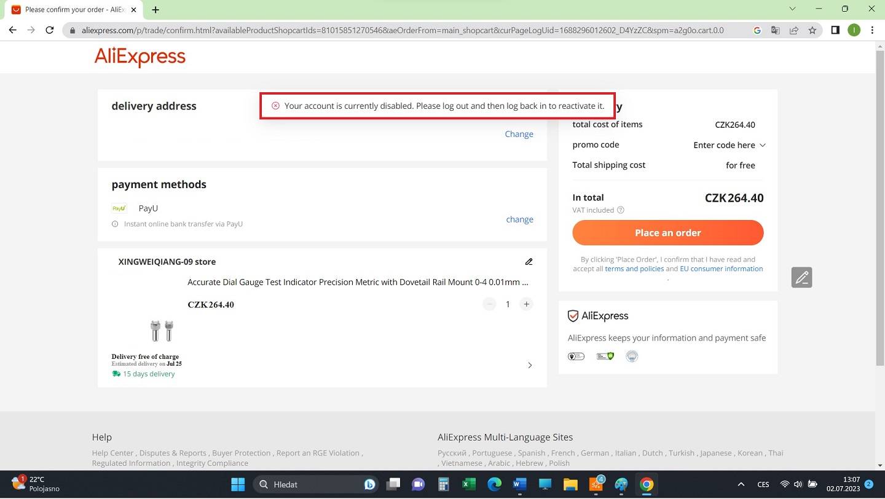Reload the AliExpress page
885x499 pixels.
pos(50,30)
